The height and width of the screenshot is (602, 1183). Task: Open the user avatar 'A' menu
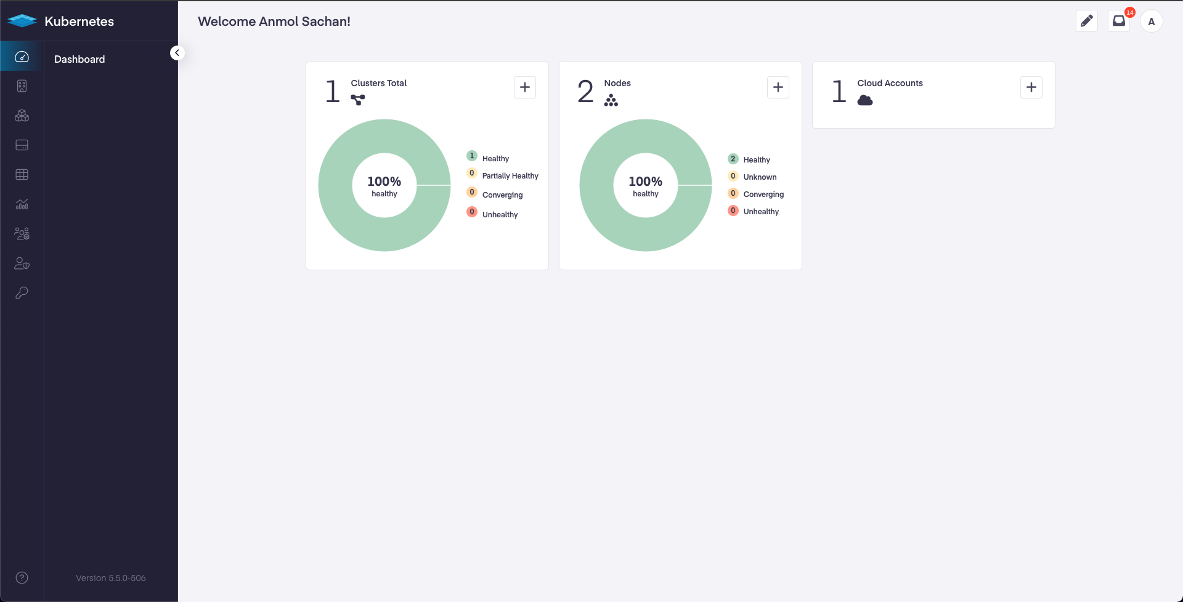tap(1151, 22)
